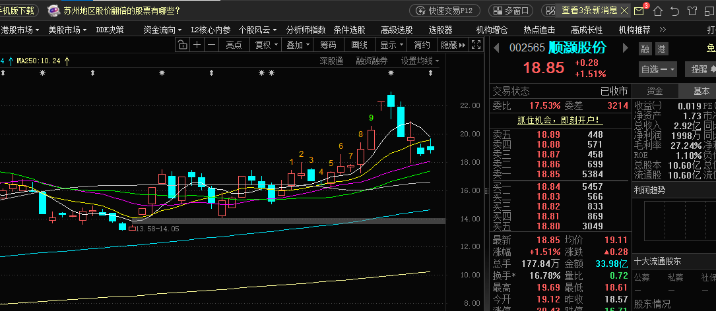Switch to the 基本 tab
This screenshot has height=311, width=716.
pos(701,91)
